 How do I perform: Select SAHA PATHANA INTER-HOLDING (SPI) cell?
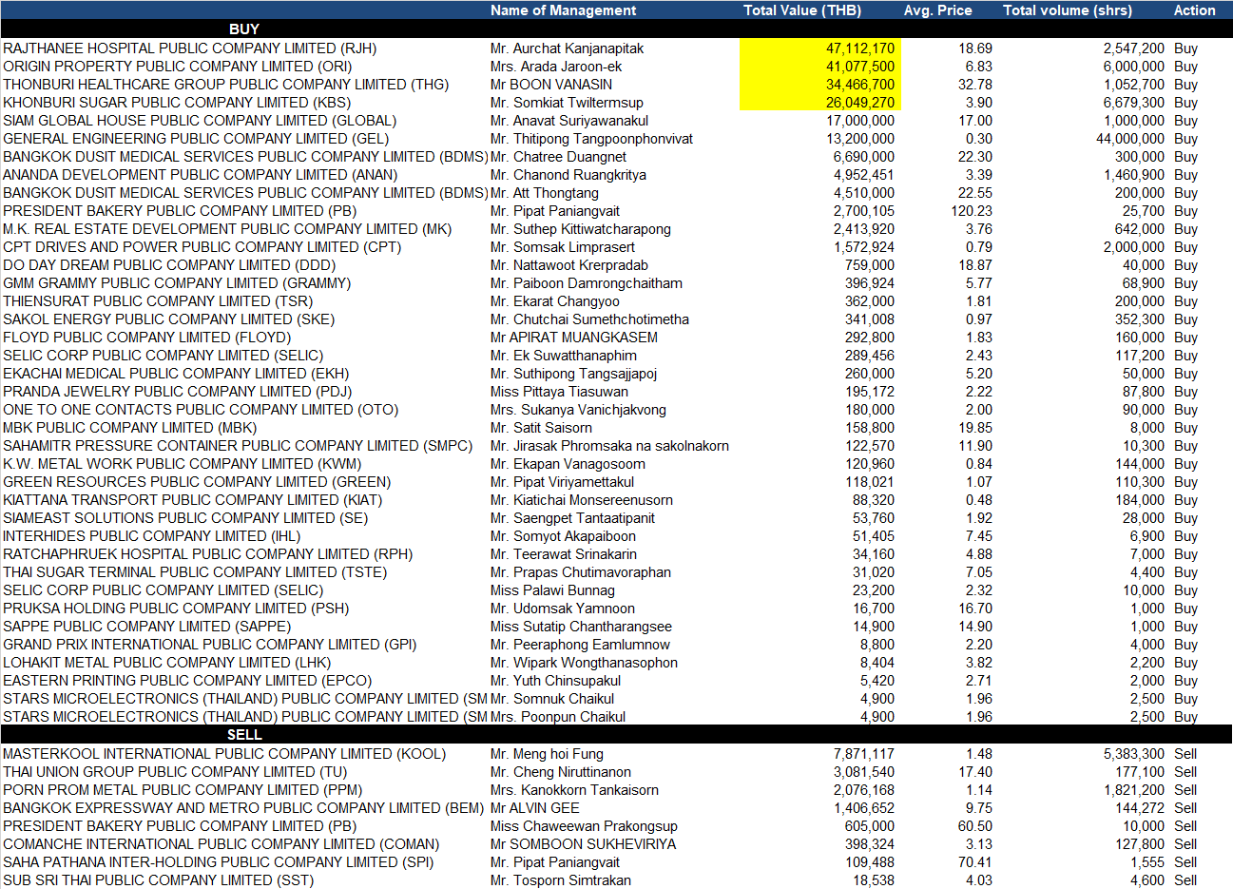219,862
